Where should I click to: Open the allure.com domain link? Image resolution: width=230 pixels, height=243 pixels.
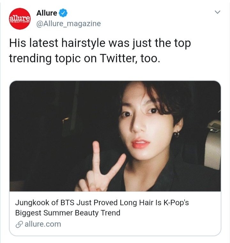[x=43, y=224]
